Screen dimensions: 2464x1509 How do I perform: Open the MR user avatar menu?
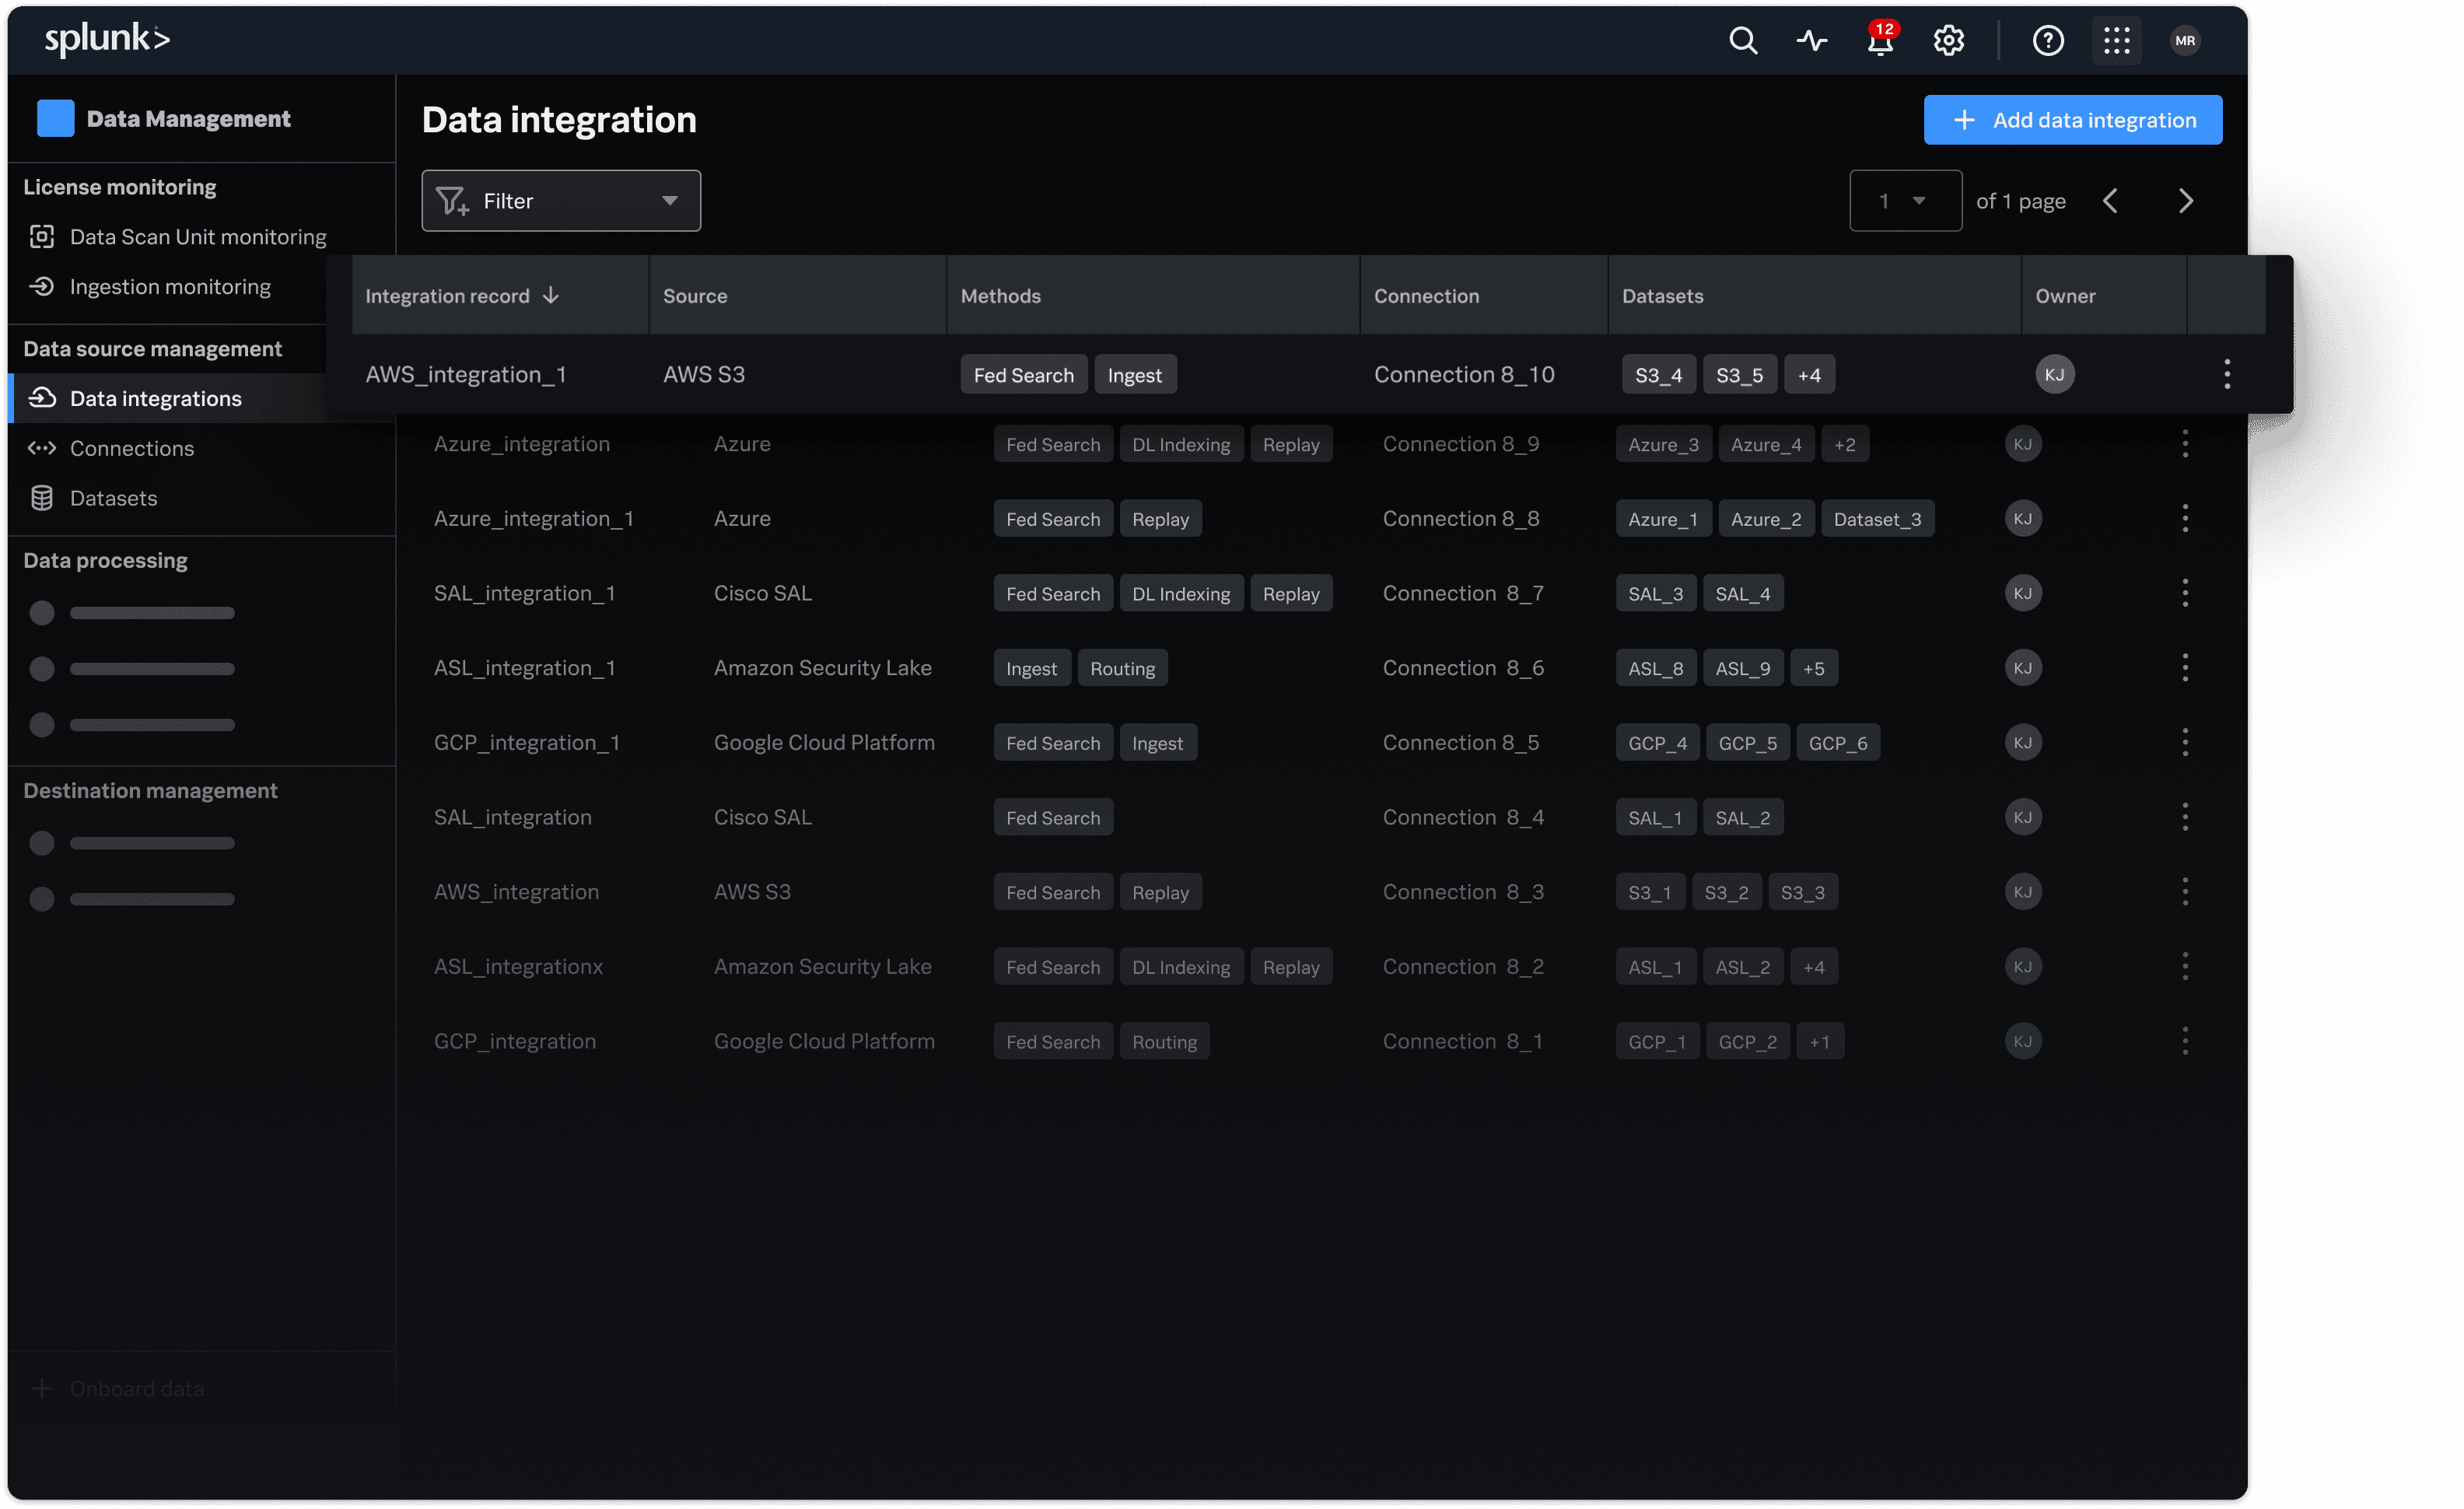click(2185, 41)
